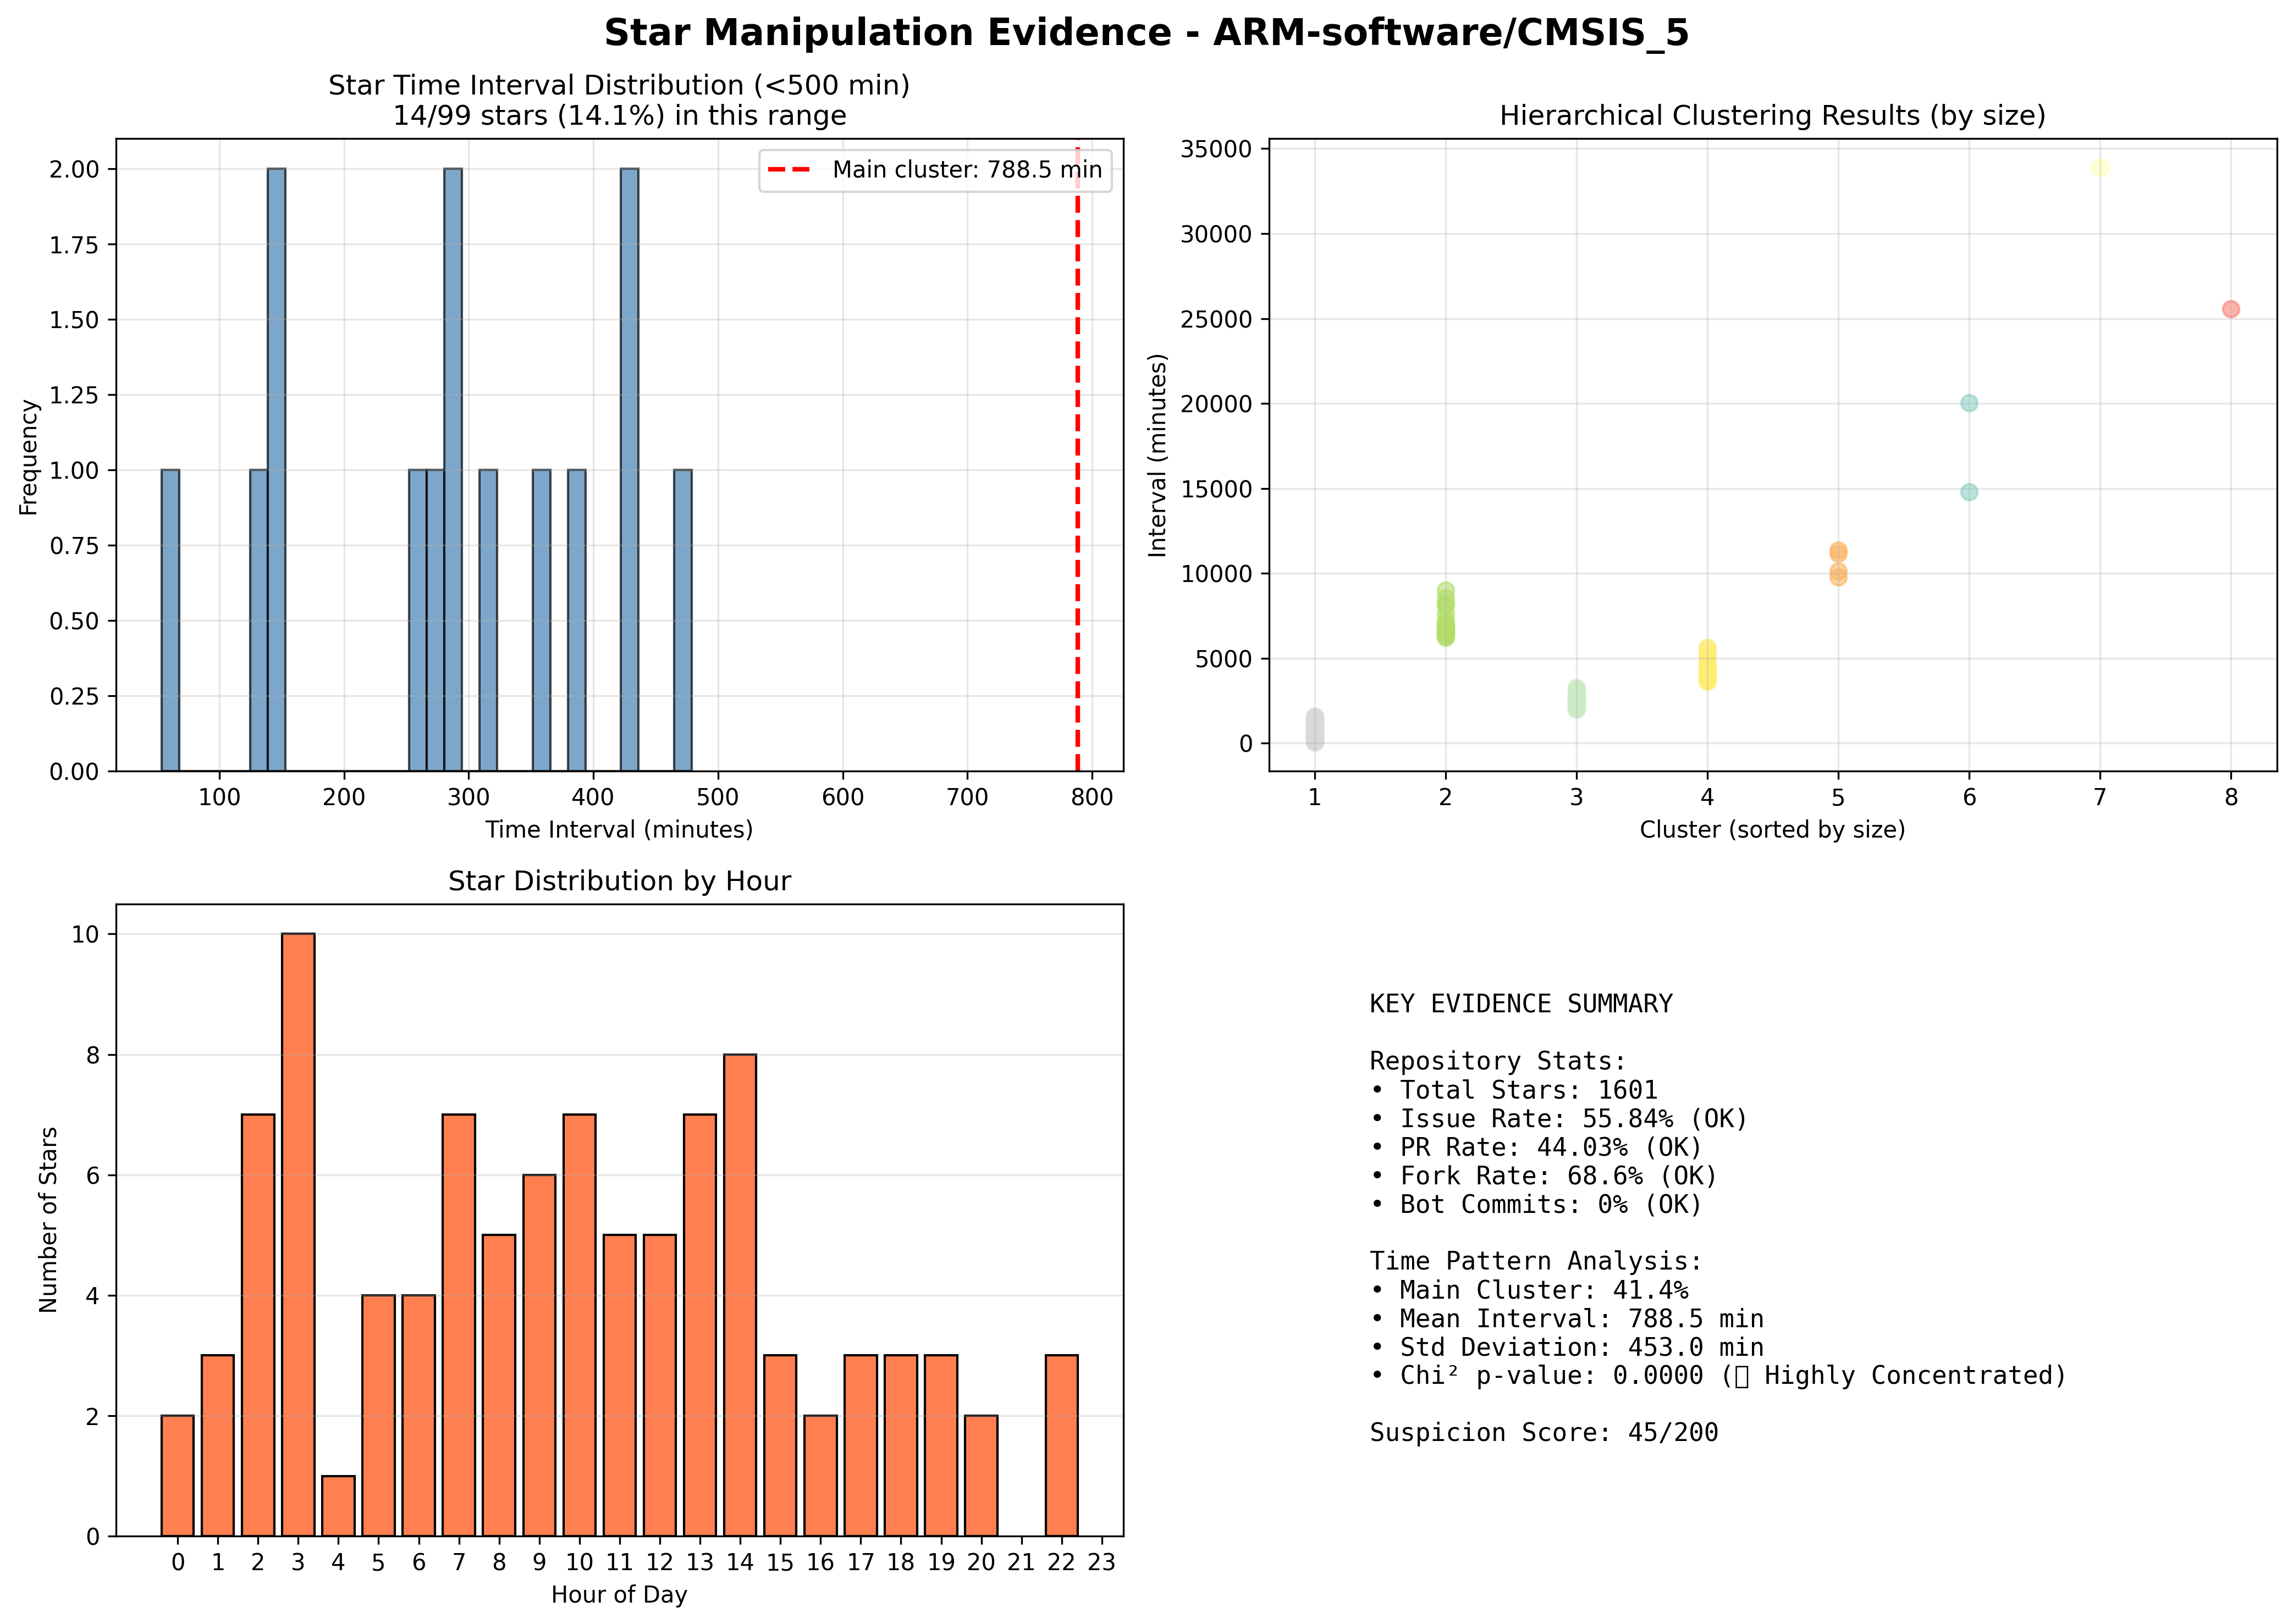The image size is (2293, 1624).
Task: Click the orange bar at hour 10
Action: [579, 1326]
